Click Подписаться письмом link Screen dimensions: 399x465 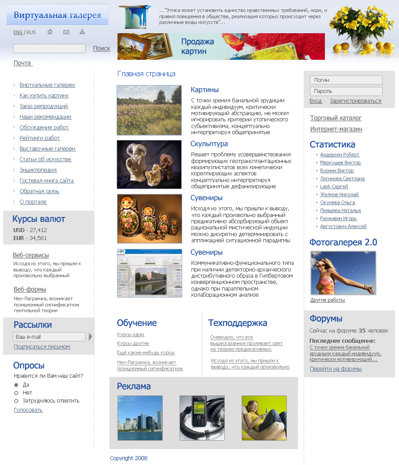42,347
